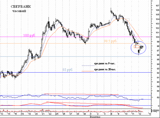Image resolution: width=160 pixels, height=118 pixels.
Task: Click the 91 price axis value
Action: (158, 77)
